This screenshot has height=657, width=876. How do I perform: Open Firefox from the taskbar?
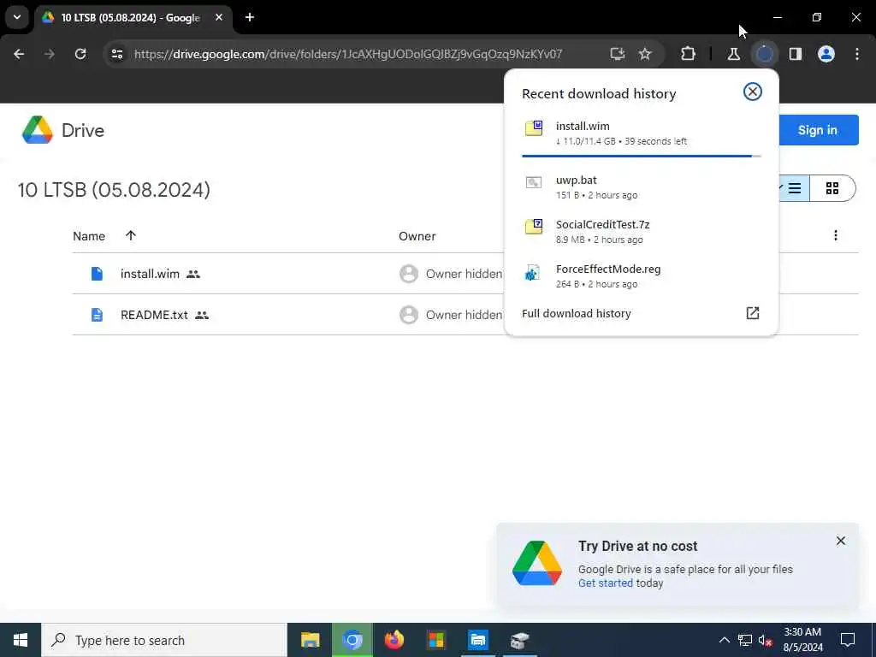(x=394, y=640)
